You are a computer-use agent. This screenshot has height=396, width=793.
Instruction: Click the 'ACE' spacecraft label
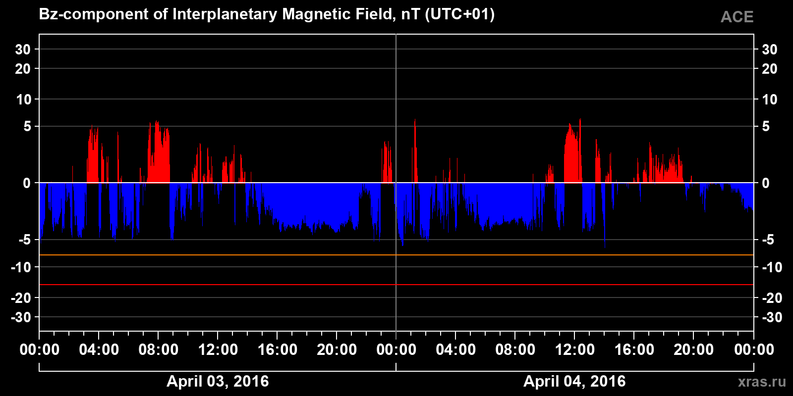tap(737, 17)
